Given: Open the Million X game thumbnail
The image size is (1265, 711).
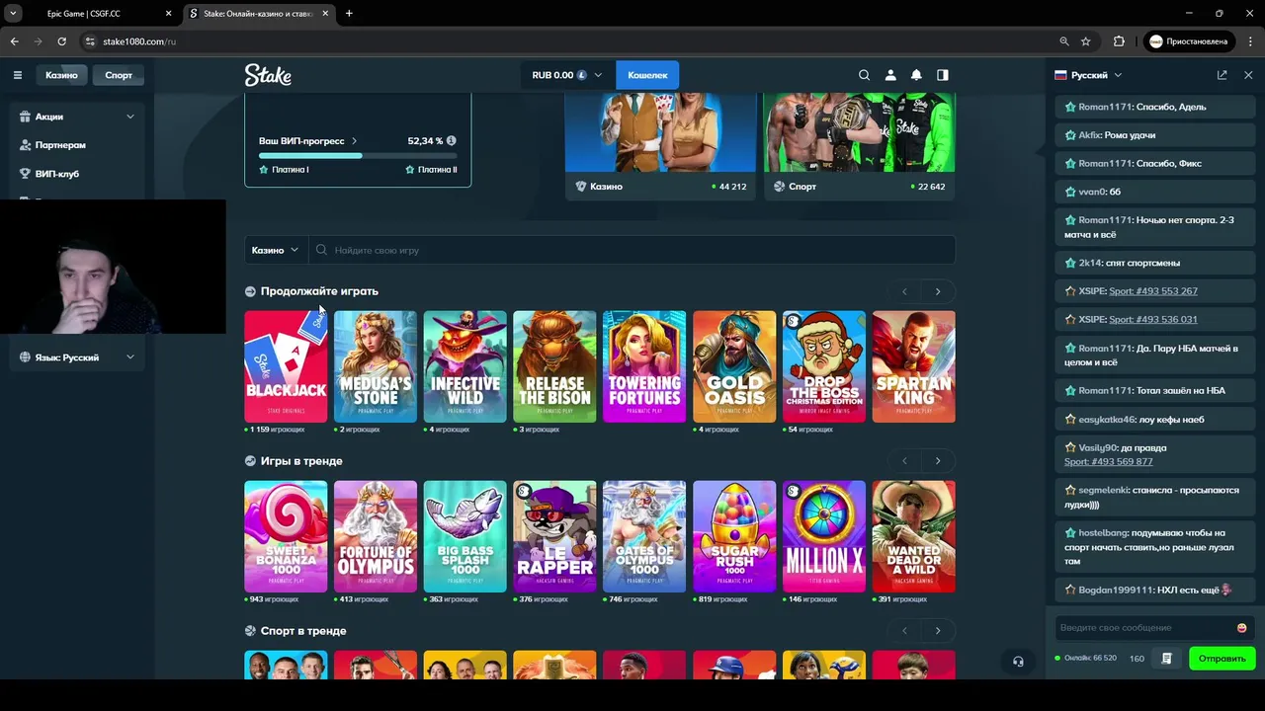Looking at the screenshot, I should pyautogui.click(x=824, y=536).
